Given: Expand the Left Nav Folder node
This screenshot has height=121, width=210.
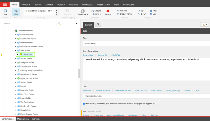Looking at the screenshot, I should click(x=15, y=34).
